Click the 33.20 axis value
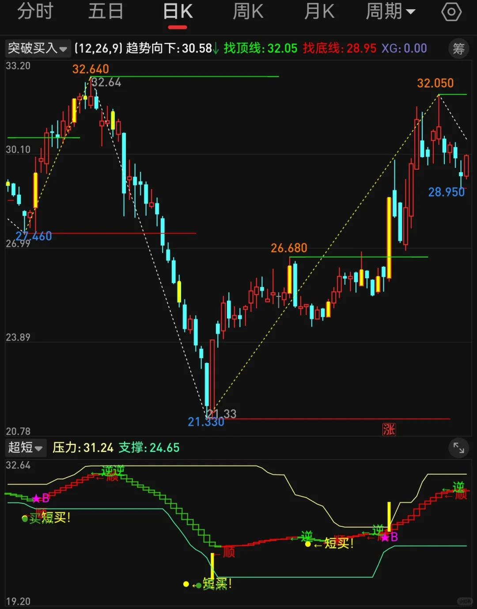The image size is (477, 609). [x=18, y=66]
